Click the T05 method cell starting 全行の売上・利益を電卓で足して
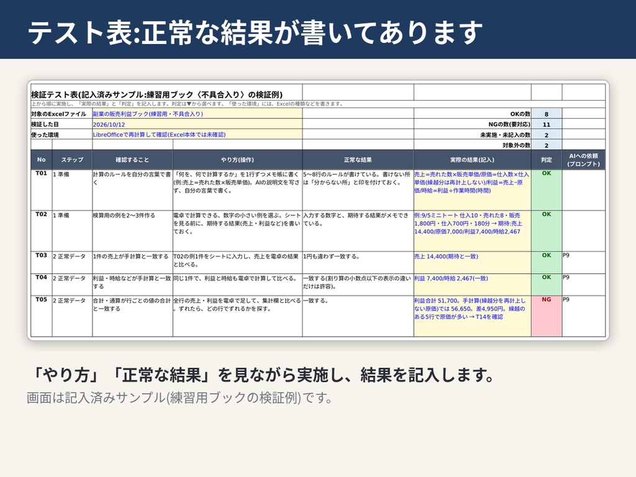The width and height of the screenshot is (636, 477). (237, 316)
